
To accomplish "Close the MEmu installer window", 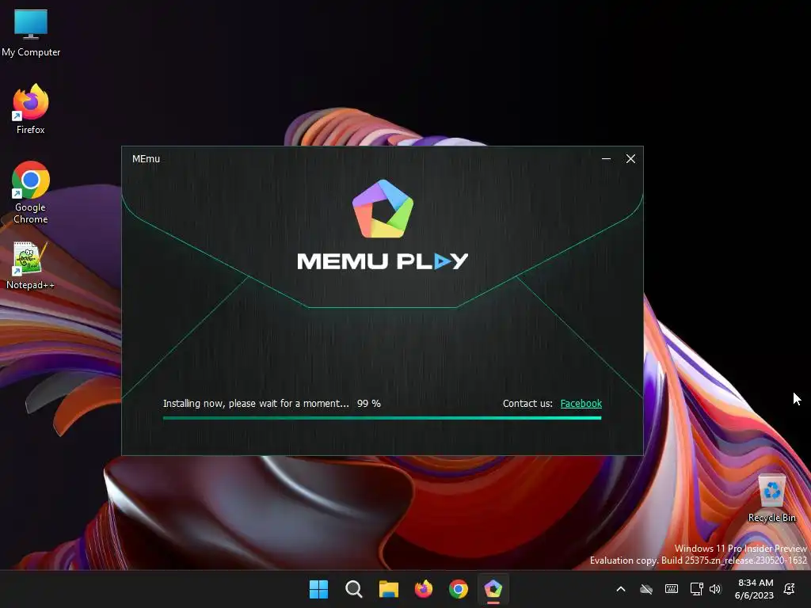I will (x=630, y=158).
